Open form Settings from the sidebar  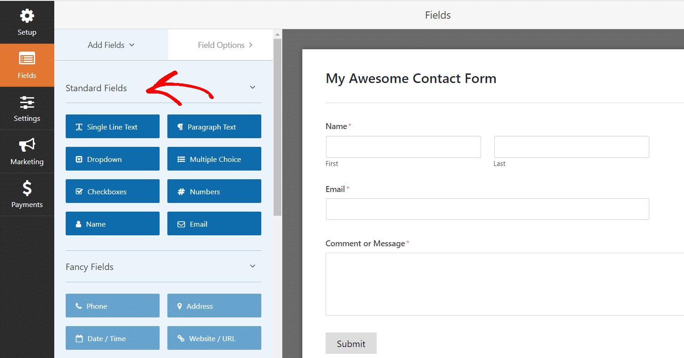(x=27, y=108)
